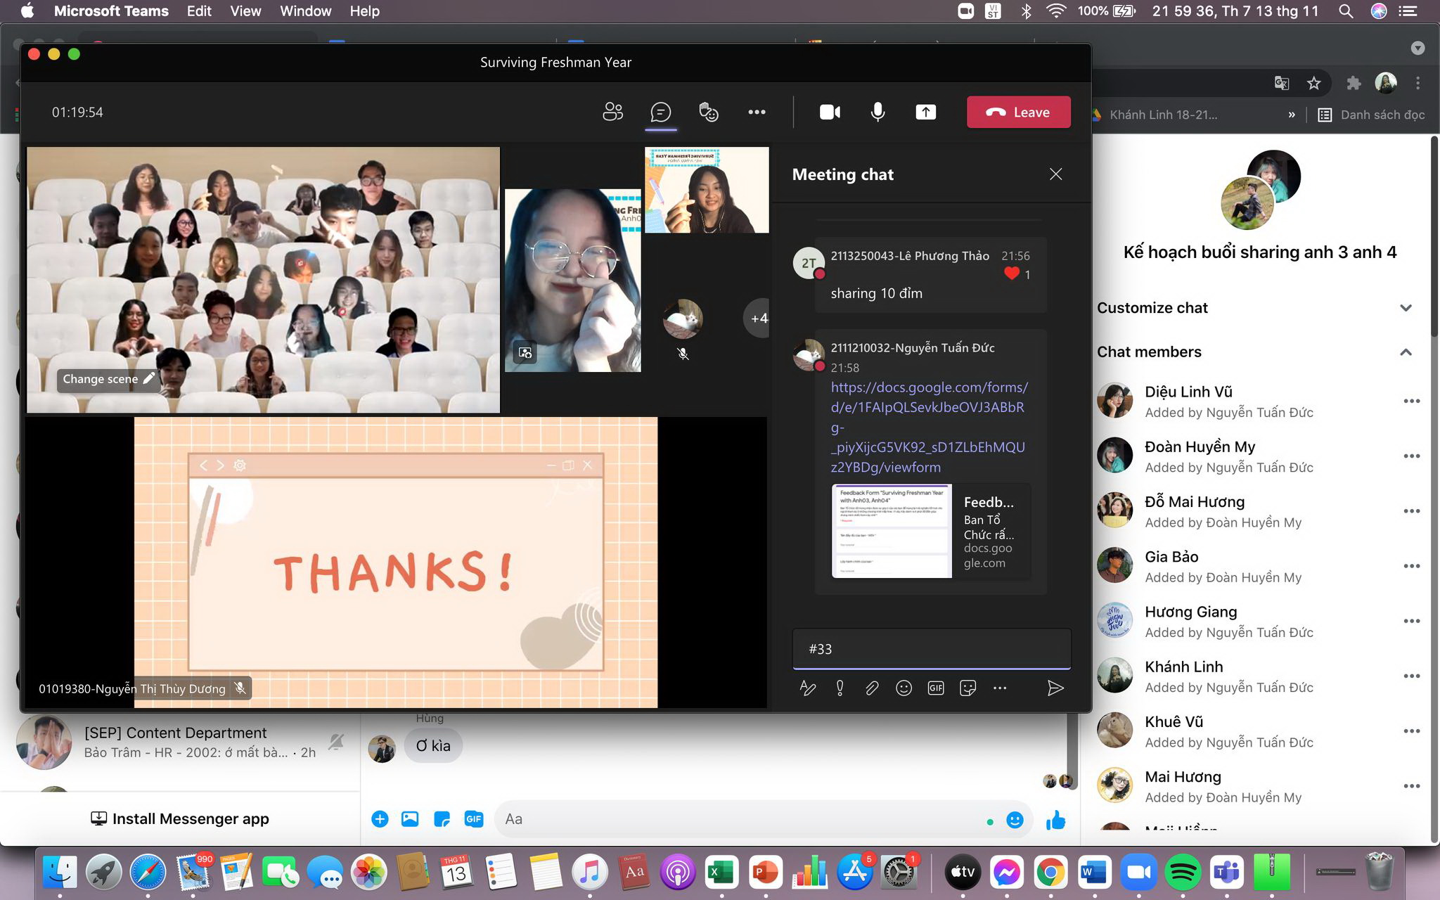Viewport: 1440px width, 900px height.
Task: Send the meeting chat message
Action: click(1055, 688)
